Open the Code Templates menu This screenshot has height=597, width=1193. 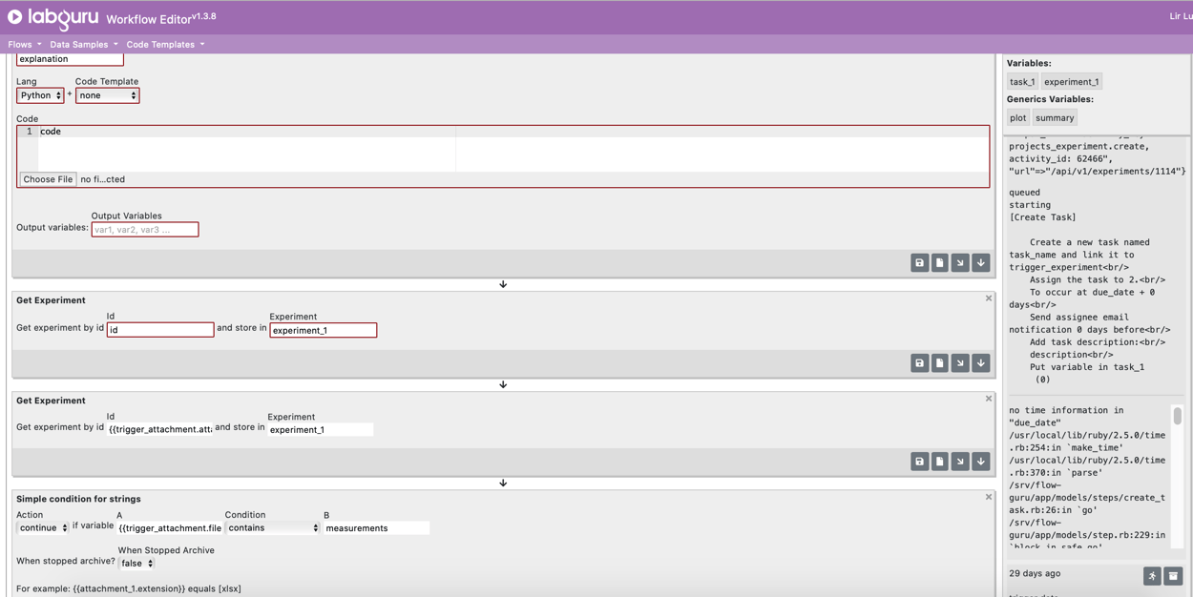pyautogui.click(x=161, y=44)
